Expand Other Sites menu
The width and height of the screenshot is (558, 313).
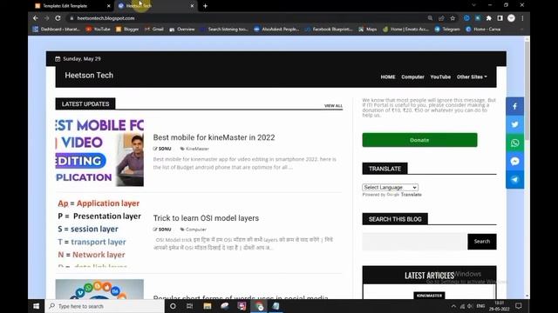point(472,77)
